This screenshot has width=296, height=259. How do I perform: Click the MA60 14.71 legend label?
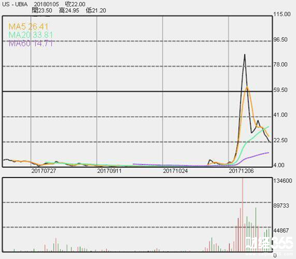coord(31,44)
